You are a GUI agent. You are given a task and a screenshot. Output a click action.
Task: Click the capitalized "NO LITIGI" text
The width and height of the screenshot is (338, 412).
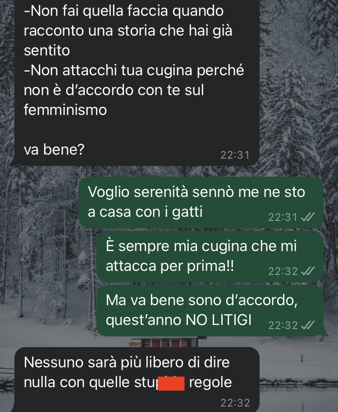click(219, 320)
